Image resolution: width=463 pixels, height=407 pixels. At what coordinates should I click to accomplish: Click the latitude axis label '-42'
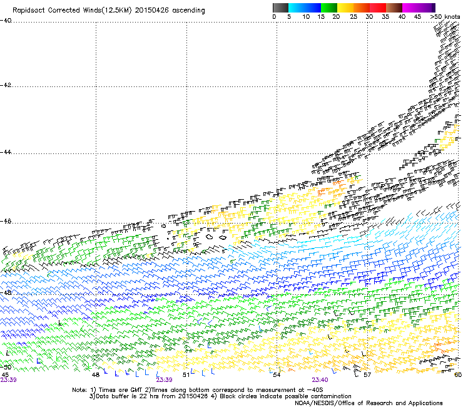(6, 85)
